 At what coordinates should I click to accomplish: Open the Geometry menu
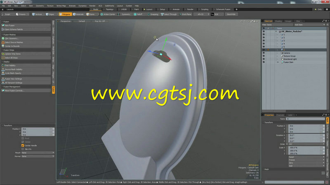tap(40, 6)
